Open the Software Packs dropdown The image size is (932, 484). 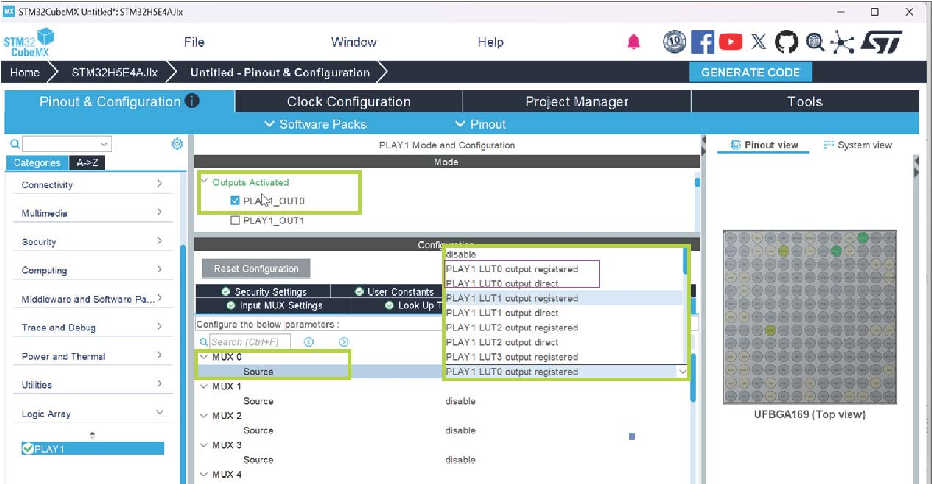pyautogui.click(x=315, y=124)
